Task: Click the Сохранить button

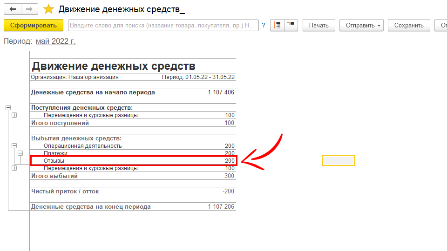Action: (x=409, y=26)
